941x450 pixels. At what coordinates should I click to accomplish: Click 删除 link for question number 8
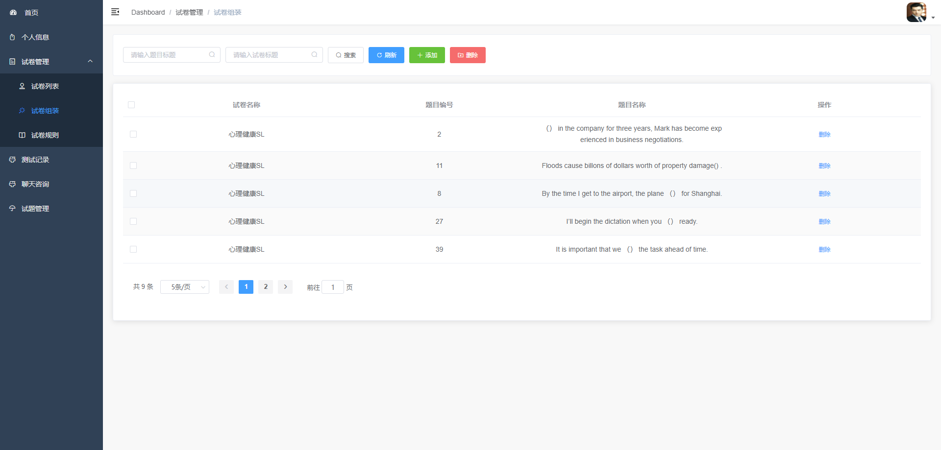tap(824, 193)
